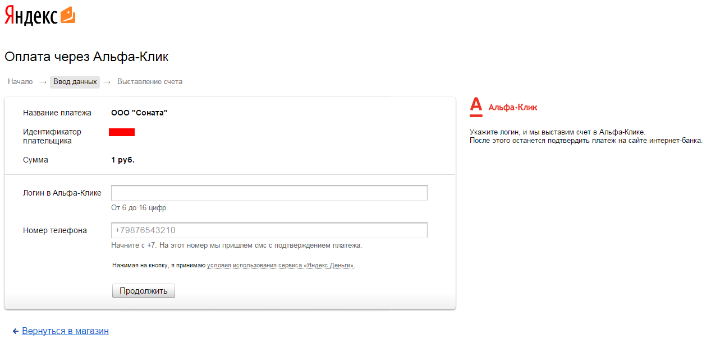This screenshot has width=711, height=348.
Task: Select the 1 руб. amount value
Action: click(x=123, y=160)
